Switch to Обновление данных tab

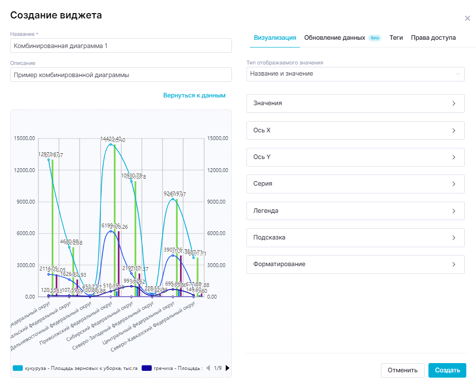[x=334, y=38]
